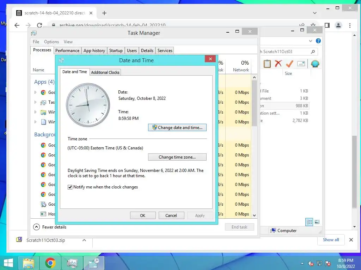
Task: Open Scratch11Oct03.zip download options arrow
Action: (84, 240)
